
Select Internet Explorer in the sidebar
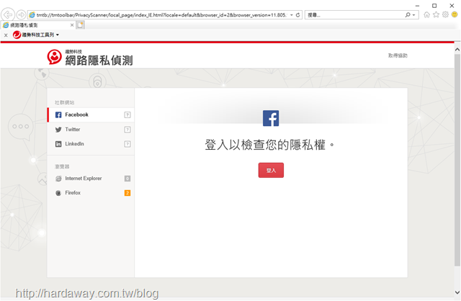tap(91, 179)
